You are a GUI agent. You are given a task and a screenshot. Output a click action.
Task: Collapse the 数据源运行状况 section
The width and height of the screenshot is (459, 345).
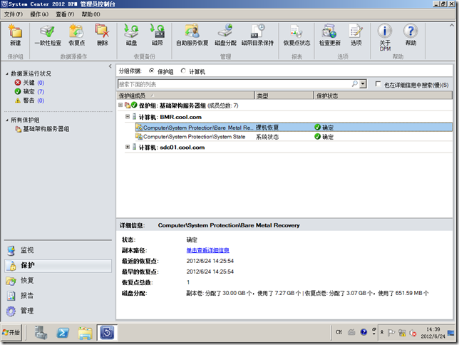click(6, 74)
